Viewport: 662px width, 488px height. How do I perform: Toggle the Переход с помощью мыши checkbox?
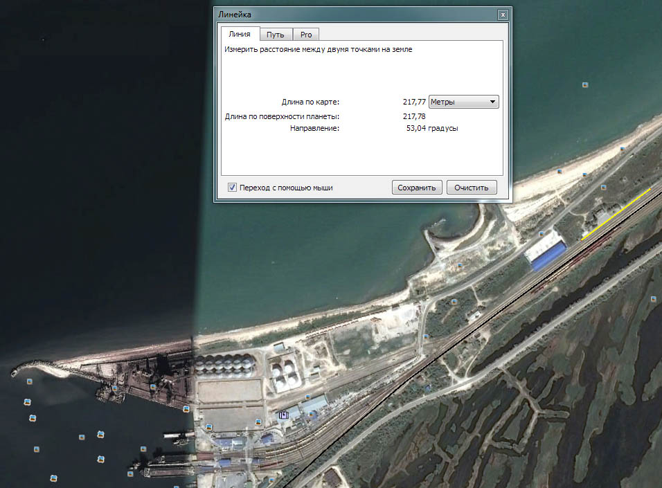tap(233, 188)
